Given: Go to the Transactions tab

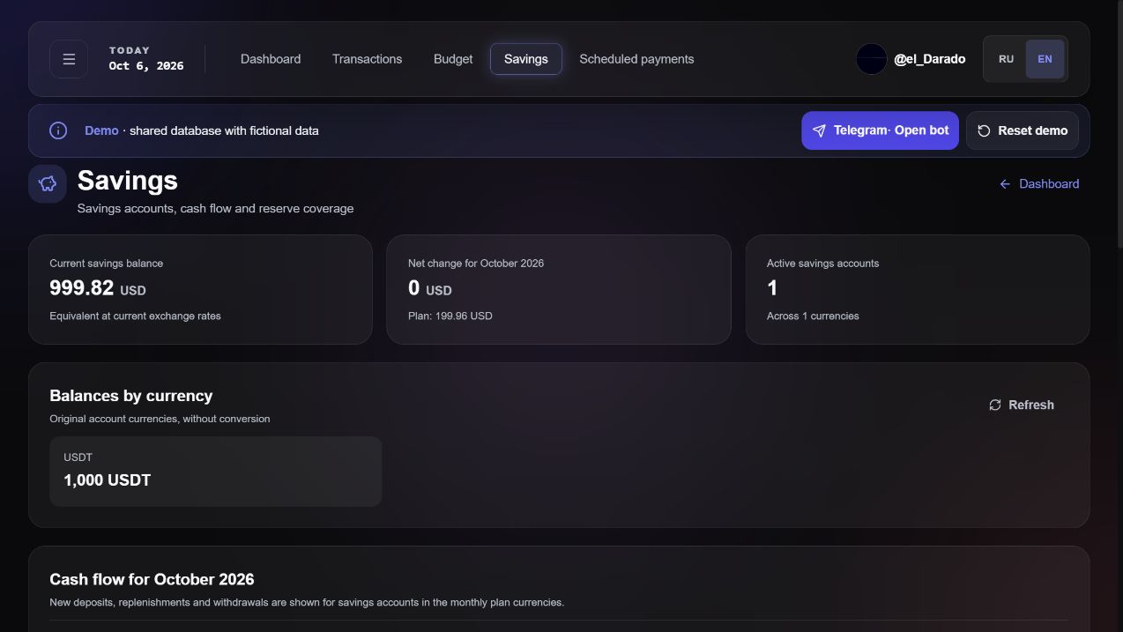Looking at the screenshot, I should click(367, 59).
